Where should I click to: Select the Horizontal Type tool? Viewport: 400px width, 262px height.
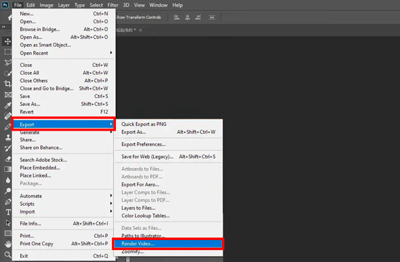tap(7, 212)
